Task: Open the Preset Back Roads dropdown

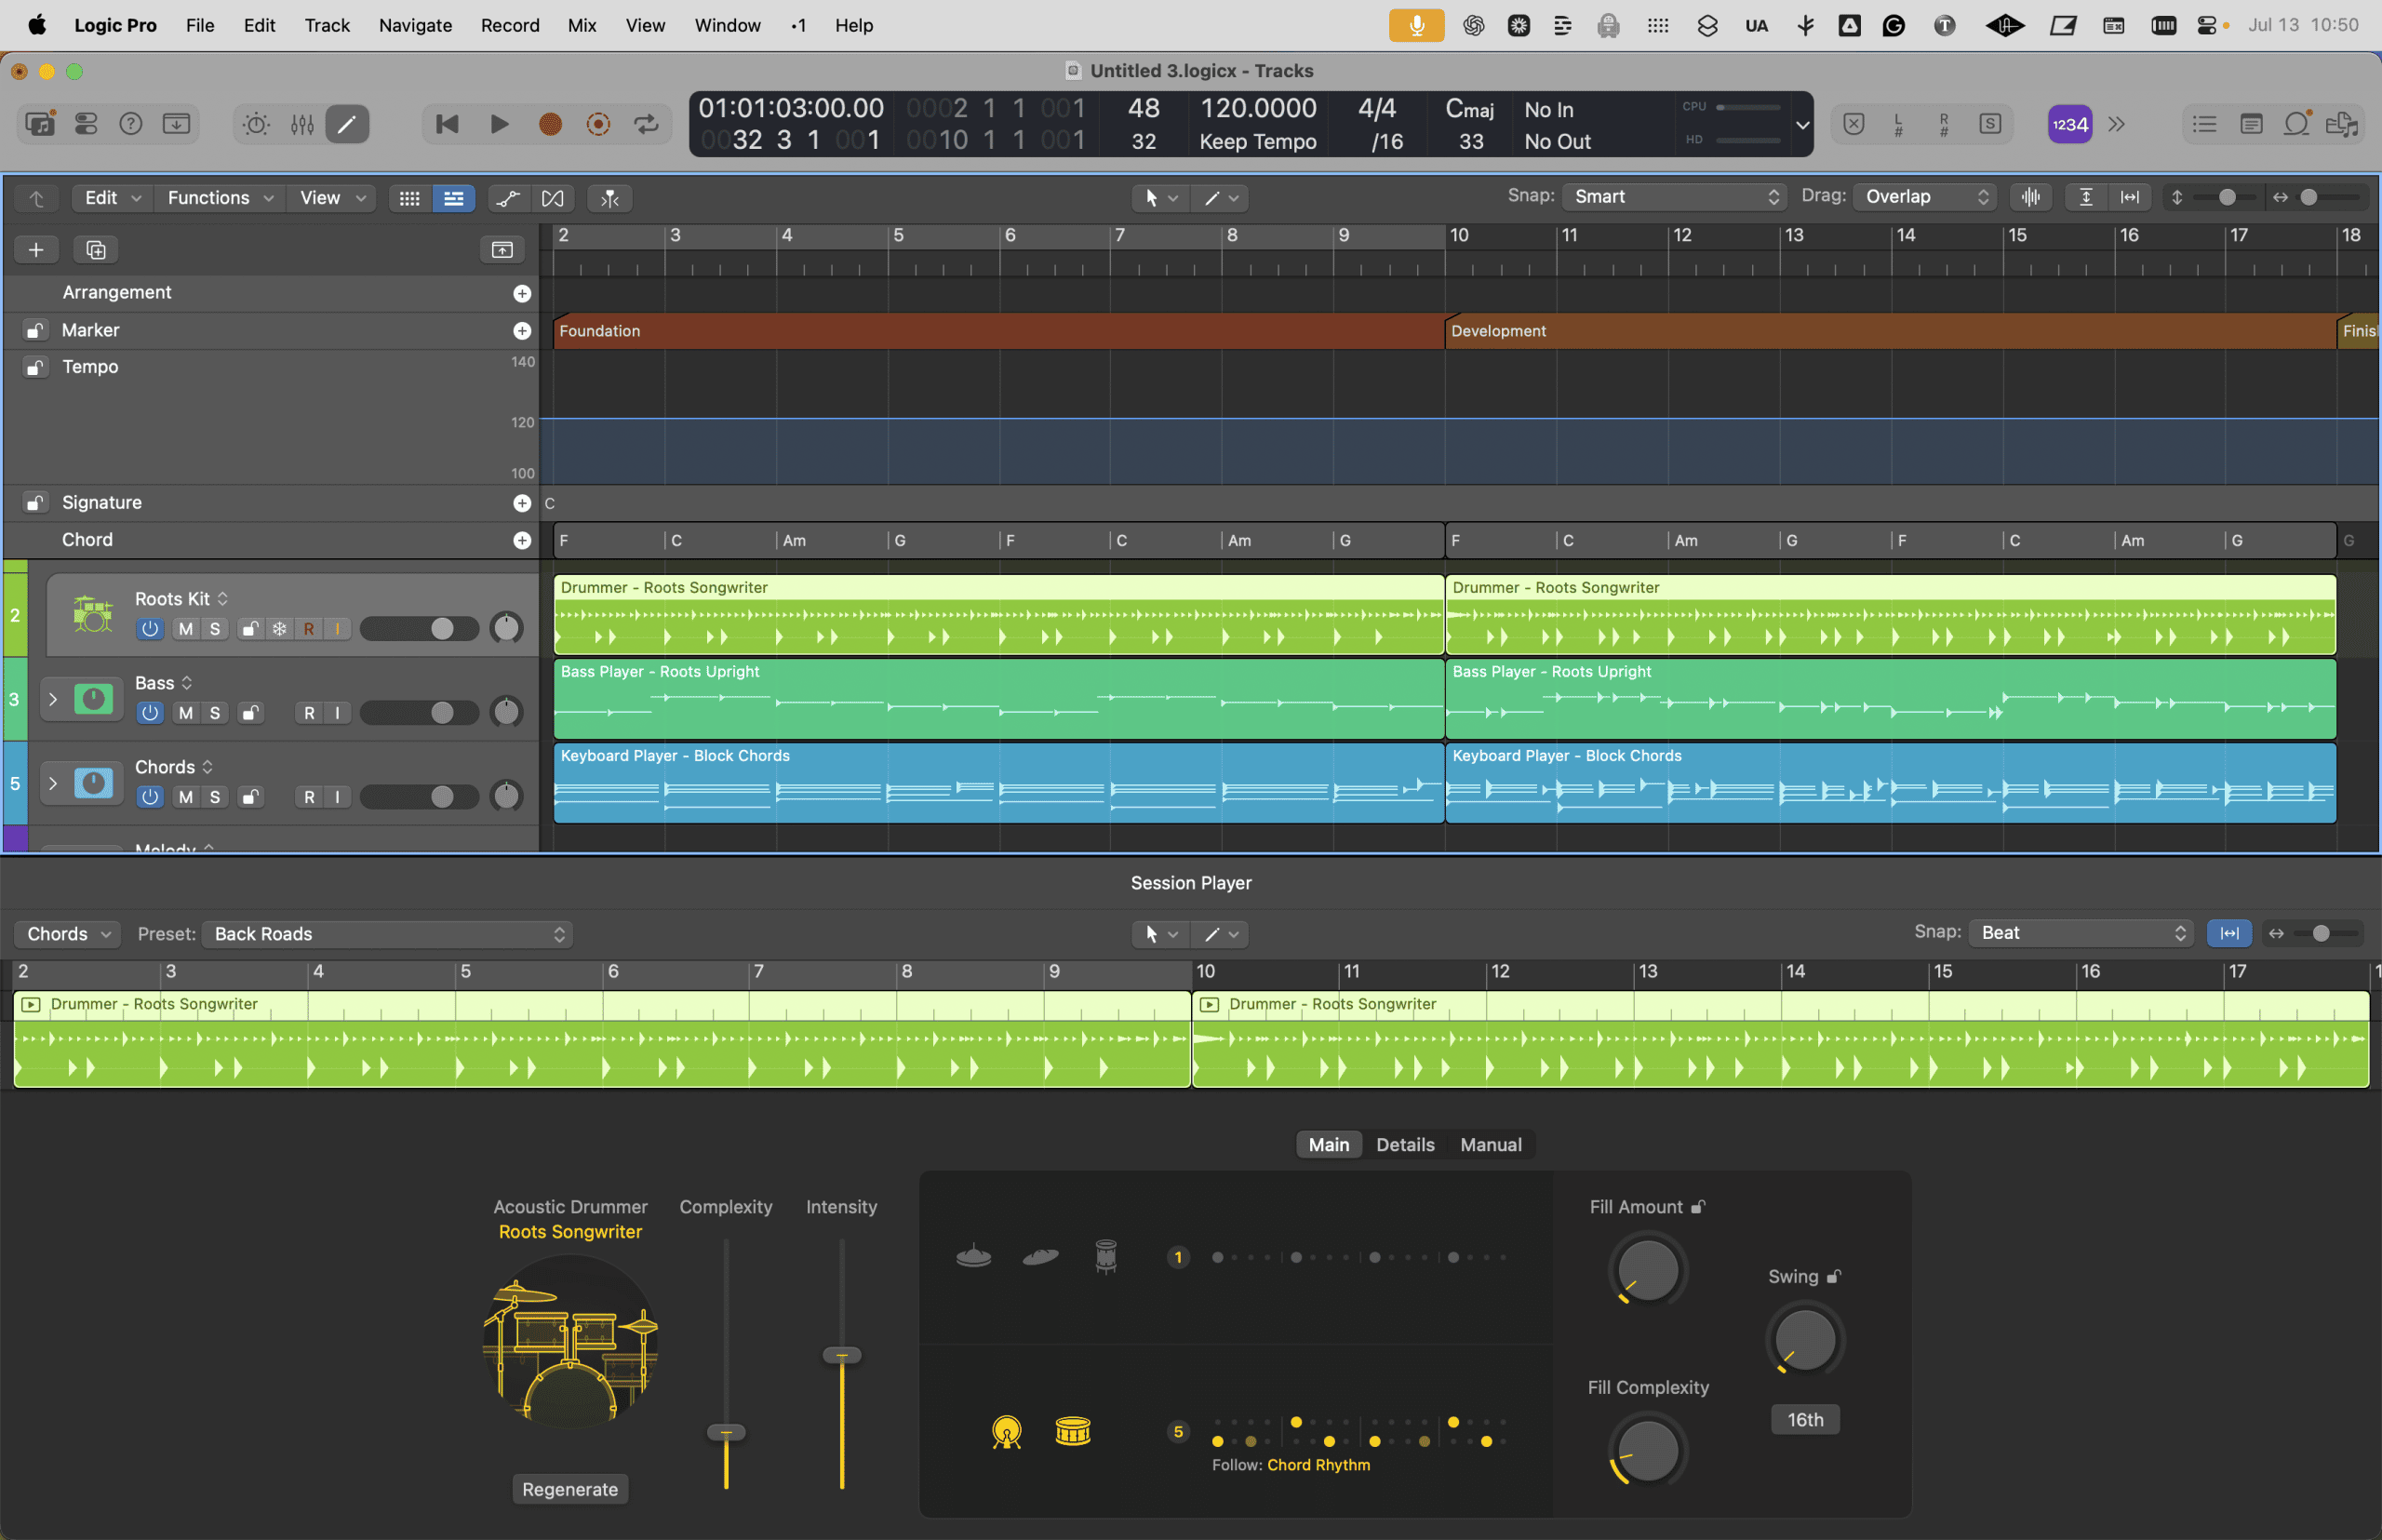Action: (x=388, y=934)
